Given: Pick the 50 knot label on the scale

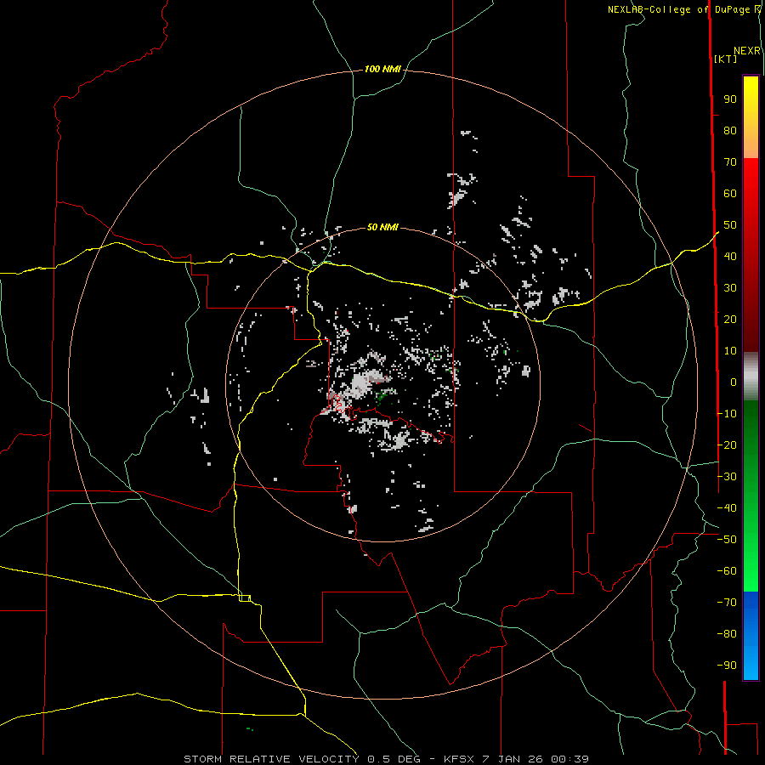Looking at the screenshot, I should 730,225.
